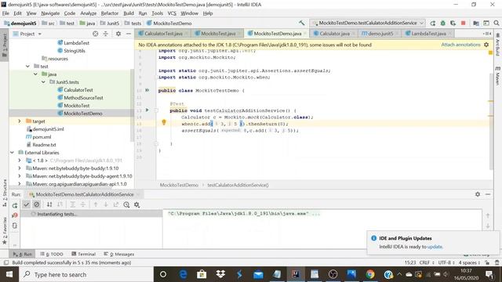This screenshot has width=502, height=282.
Task: Click CRLF line separator in status bar
Action: pyautogui.click(x=427, y=262)
